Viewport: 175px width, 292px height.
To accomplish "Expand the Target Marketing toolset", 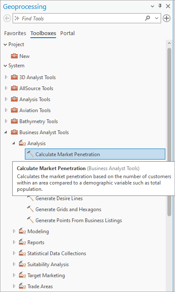I will click(x=14, y=275).
